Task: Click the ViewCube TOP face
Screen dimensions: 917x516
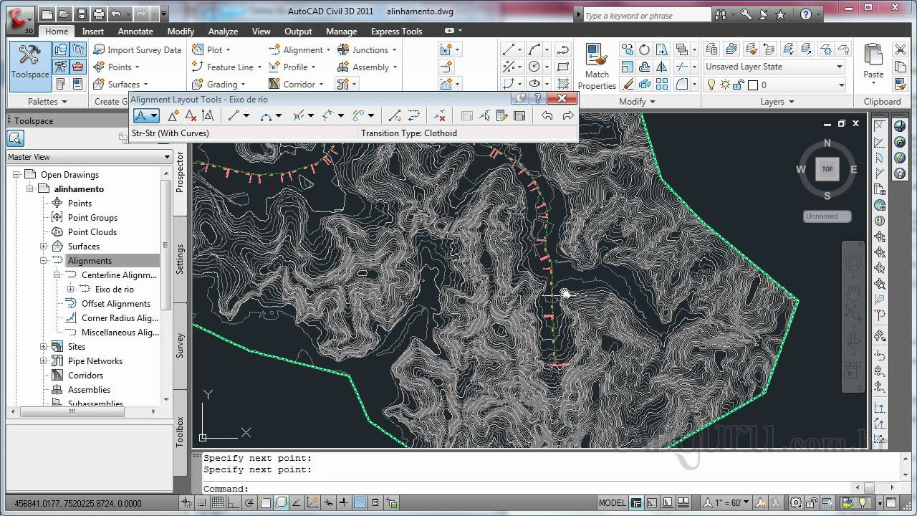Action: click(827, 169)
